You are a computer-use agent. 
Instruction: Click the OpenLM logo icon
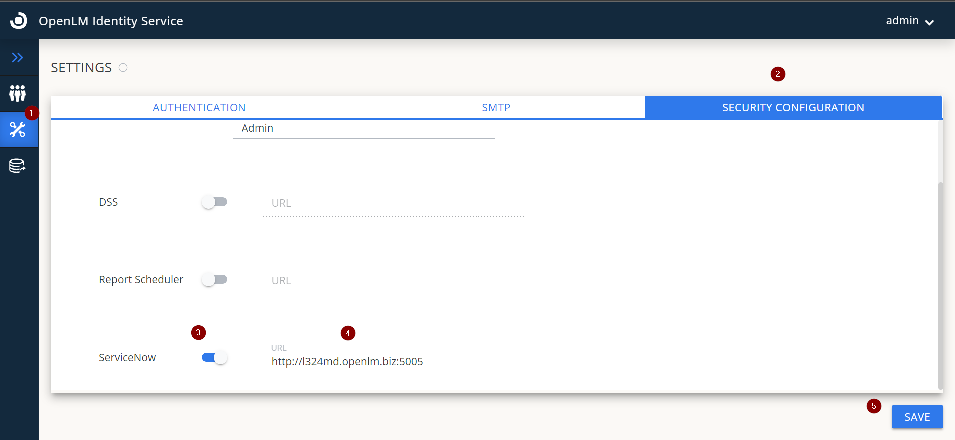point(19,21)
